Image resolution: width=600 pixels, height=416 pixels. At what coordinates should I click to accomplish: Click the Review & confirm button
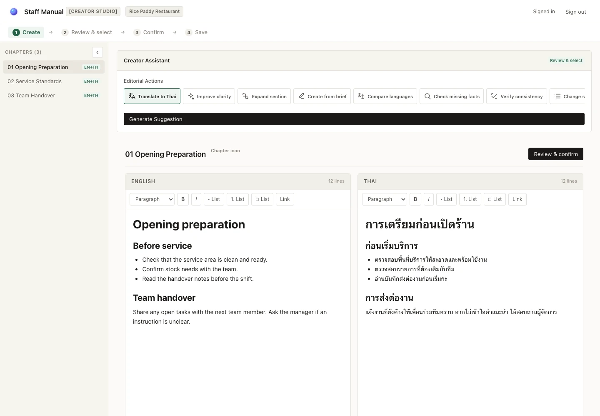(x=556, y=154)
